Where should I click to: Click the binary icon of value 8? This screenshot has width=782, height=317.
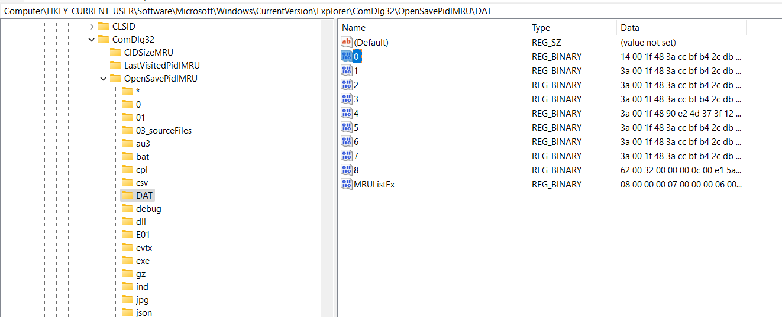[x=347, y=170]
